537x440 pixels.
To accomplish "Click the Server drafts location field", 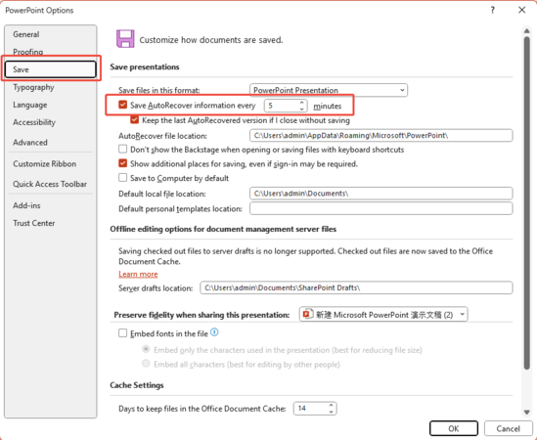I will (356, 287).
